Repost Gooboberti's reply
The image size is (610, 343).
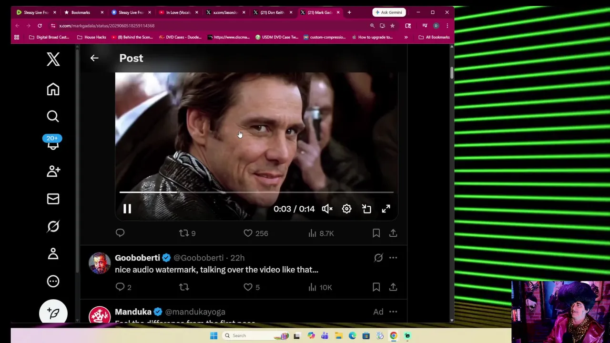click(x=184, y=287)
